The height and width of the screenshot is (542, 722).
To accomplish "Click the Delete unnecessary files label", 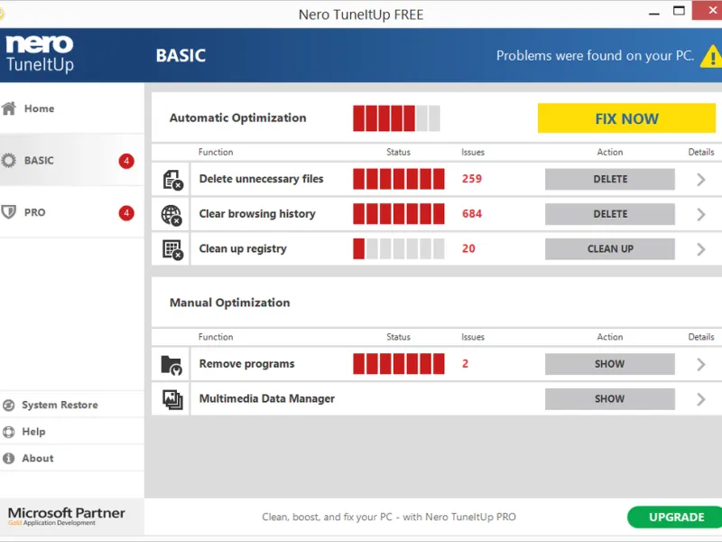I will [261, 179].
